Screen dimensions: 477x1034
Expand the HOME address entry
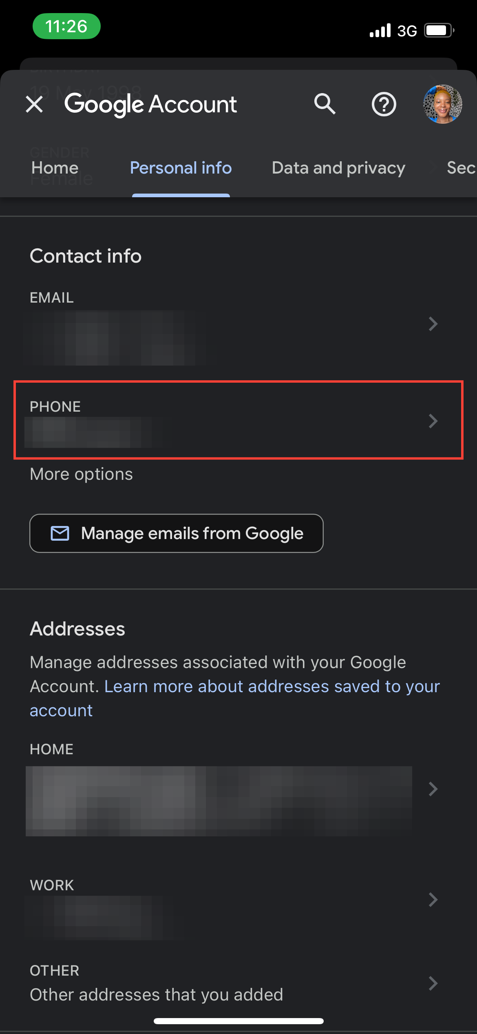point(433,788)
